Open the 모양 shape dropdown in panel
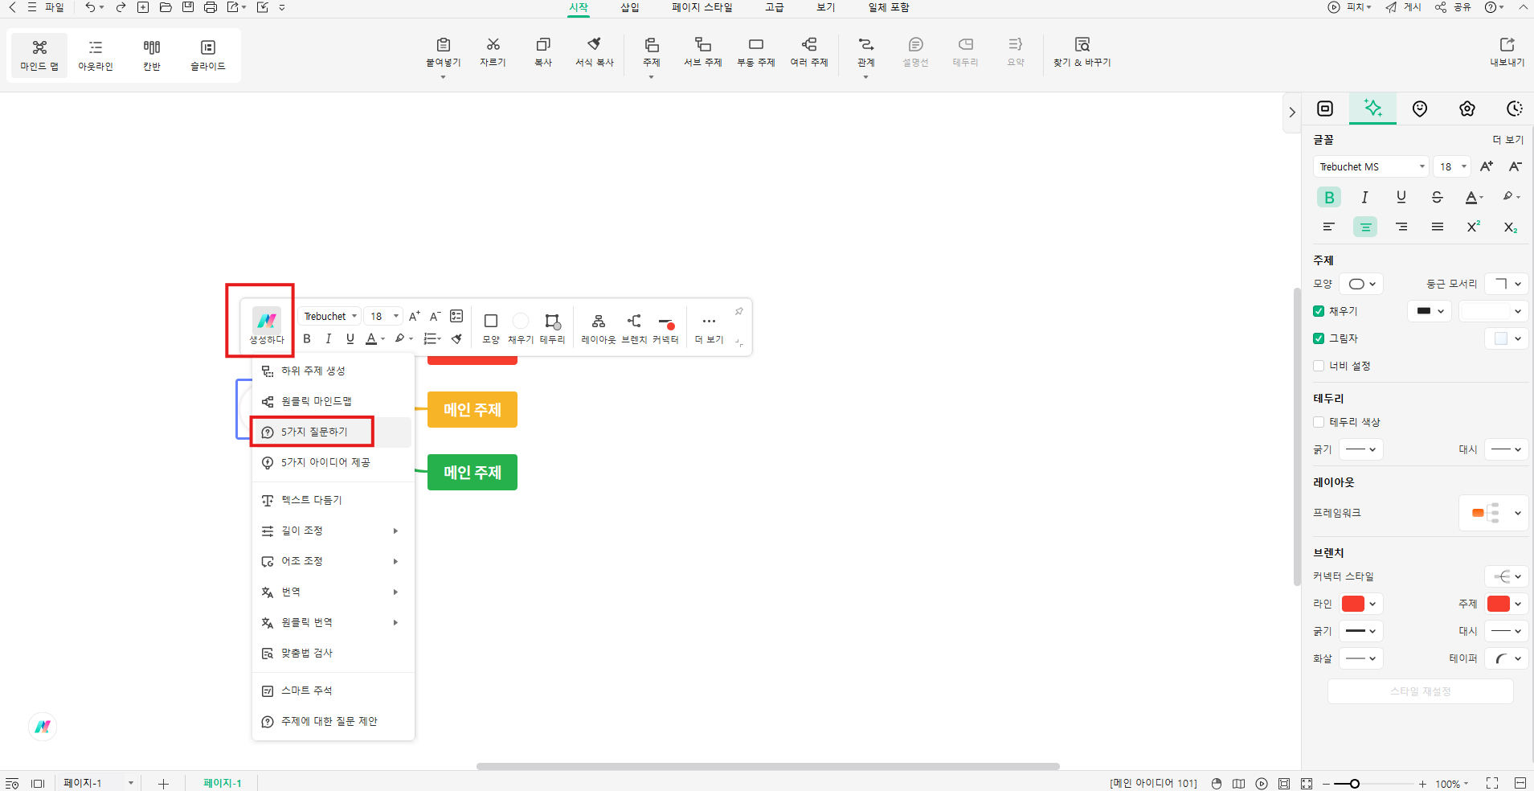Image resolution: width=1534 pixels, height=791 pixels. coord(1361,284)
